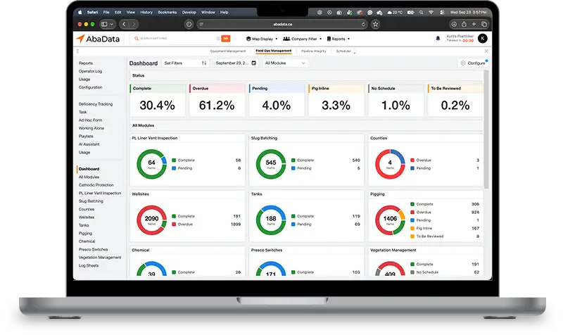Click the red Overdue swatch in Counties card
This screenshot has height=335, width=563.
click(412, 160)
